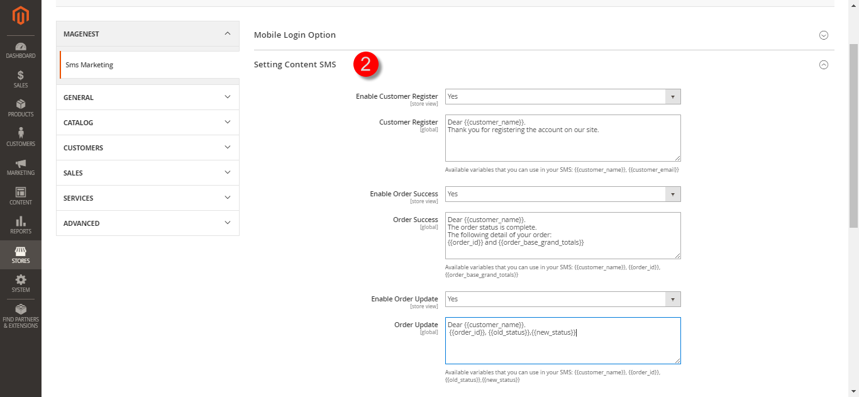Image resolution: width=859 pixels, height=397 pixels.
Task: Click the Magento logo icon
Action: pos(20,15)
